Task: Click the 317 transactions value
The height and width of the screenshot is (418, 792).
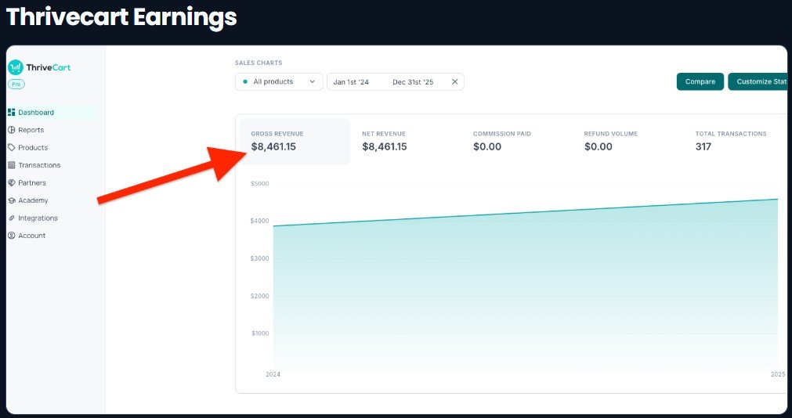Action: point(703,147)
